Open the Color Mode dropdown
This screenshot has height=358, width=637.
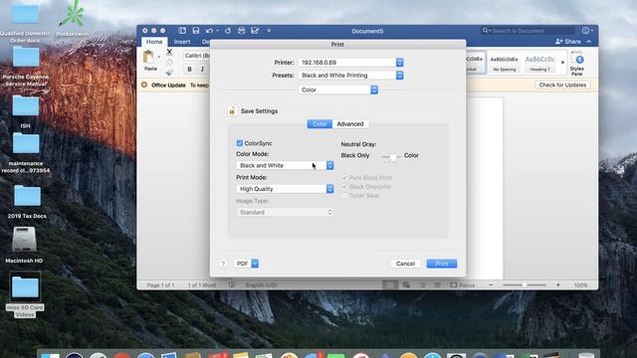(285, 165)
